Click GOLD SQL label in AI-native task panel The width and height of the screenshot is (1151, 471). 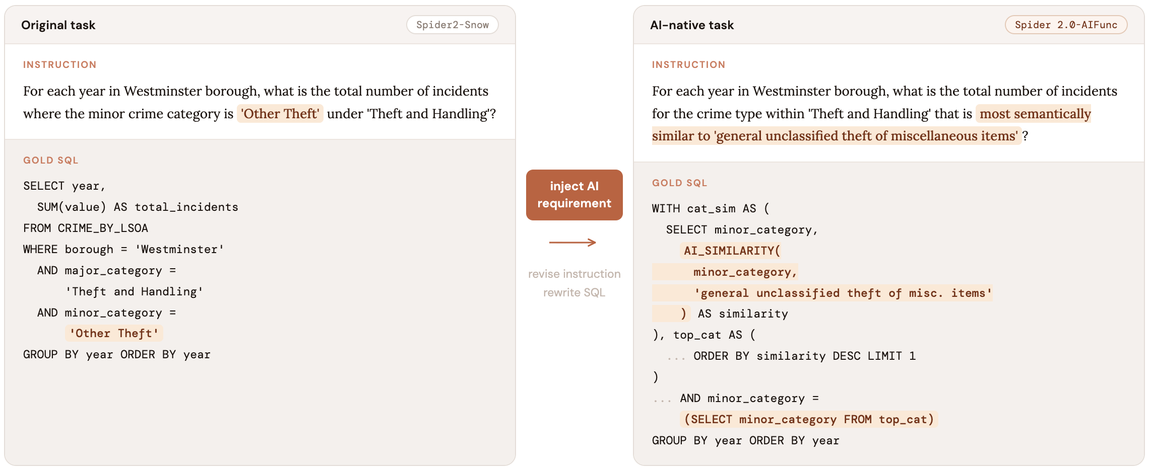tap(680, 183)
